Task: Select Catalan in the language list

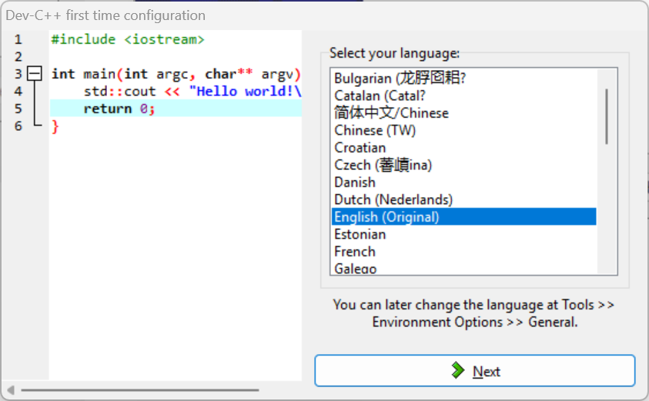Action: coord(463,95)
